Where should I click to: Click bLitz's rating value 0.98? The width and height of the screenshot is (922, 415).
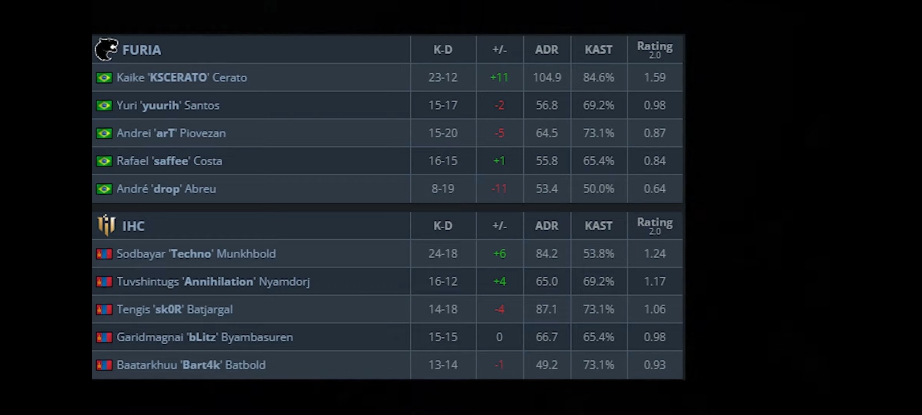click(655, 337)
